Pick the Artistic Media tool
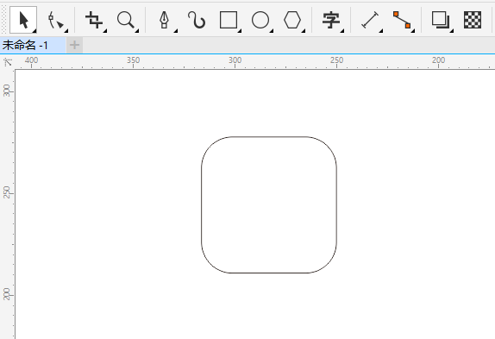 197,21
